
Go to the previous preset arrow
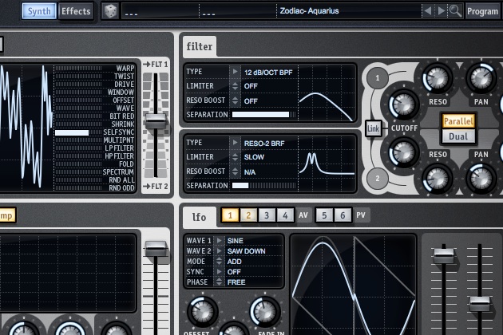[428, 11]
